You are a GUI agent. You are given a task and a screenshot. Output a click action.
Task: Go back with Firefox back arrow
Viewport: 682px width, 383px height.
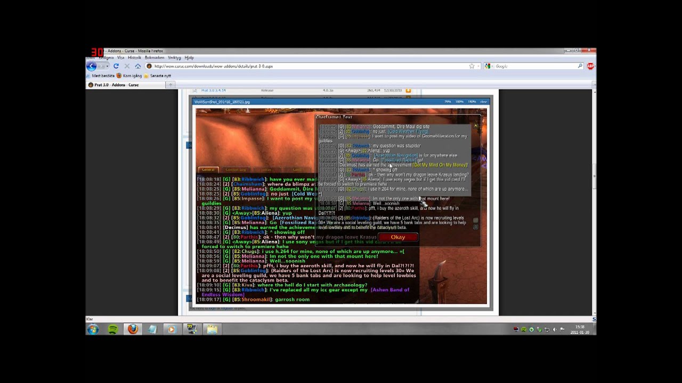pyautogui.click(x=91, y=66)
